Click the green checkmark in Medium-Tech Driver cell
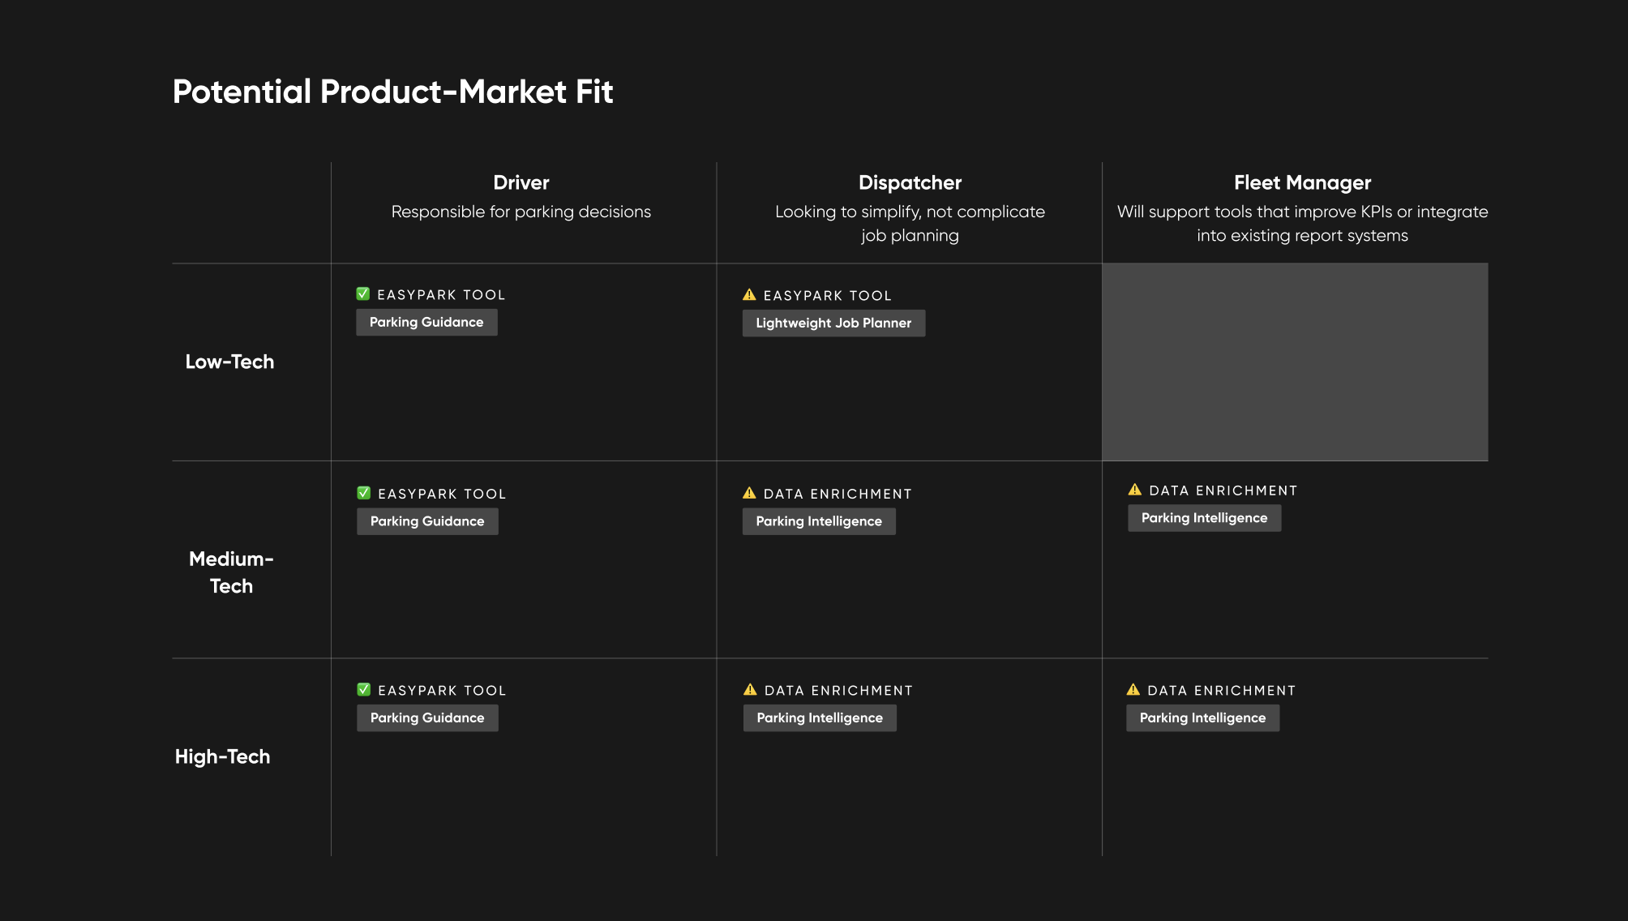 click(364, 493)
